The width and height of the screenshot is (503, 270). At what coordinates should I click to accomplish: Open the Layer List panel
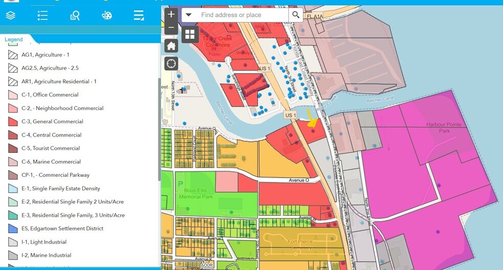click(x=11, y=16)
